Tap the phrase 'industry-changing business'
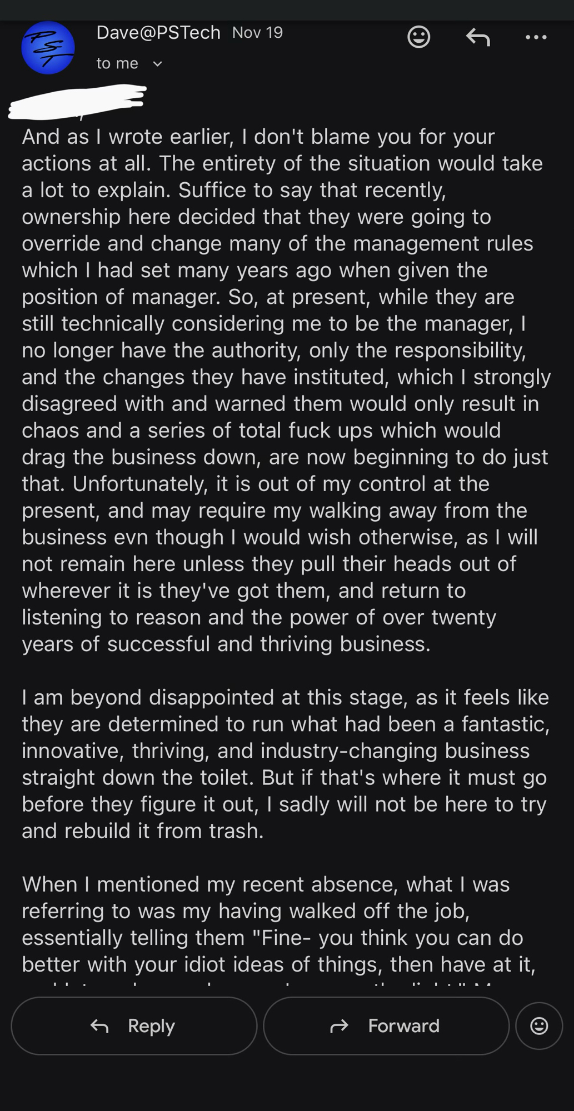This screenshot has height=1111, width=574. point(395,750)
